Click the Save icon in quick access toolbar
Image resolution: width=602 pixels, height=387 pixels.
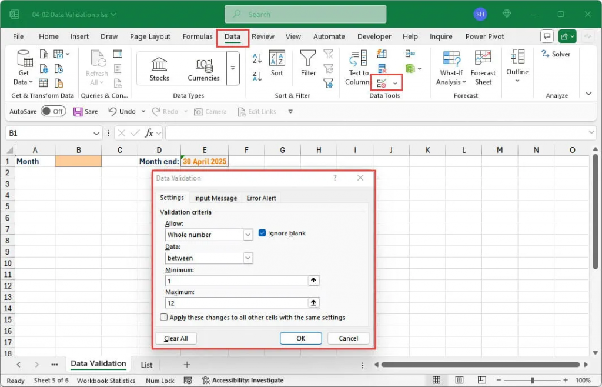[x=79, y=111]
